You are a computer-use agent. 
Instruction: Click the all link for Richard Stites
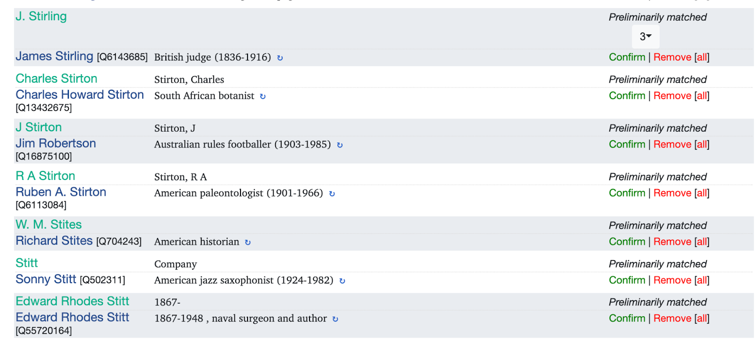[x=702, y=242]
